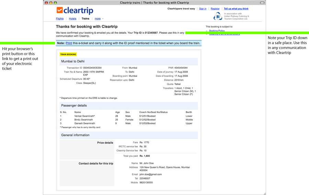Click the Tel number 22048557
Viewport: 309px width, 195px height.
click(145, 179)
